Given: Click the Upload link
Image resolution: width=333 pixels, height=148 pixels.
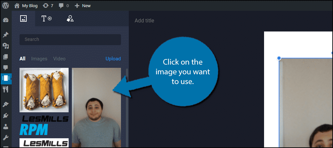Looking at the screenshot, I should coord(113,59).
